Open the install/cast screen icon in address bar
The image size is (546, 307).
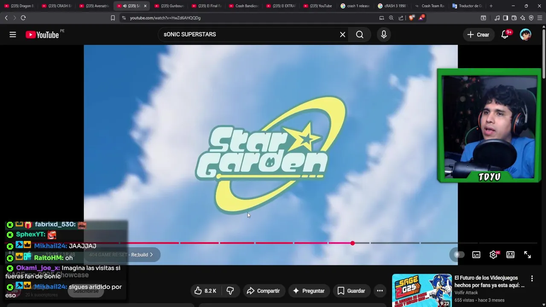[x=381, y=18]
